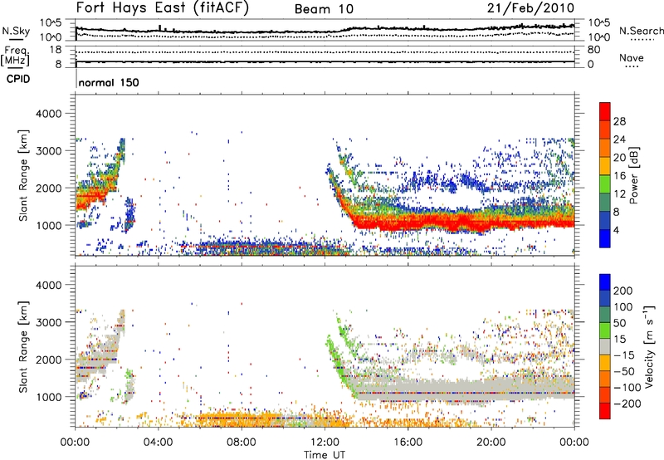Click the "100" velocity colorbar label
The image size is (664, 460).
coord(623,306)
